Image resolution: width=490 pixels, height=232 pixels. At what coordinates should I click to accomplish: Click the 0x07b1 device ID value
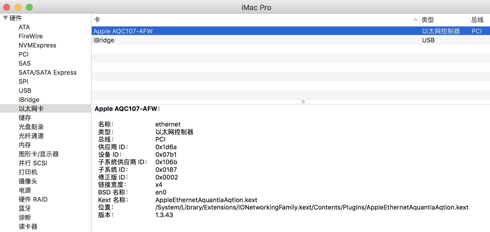[166, 154]
